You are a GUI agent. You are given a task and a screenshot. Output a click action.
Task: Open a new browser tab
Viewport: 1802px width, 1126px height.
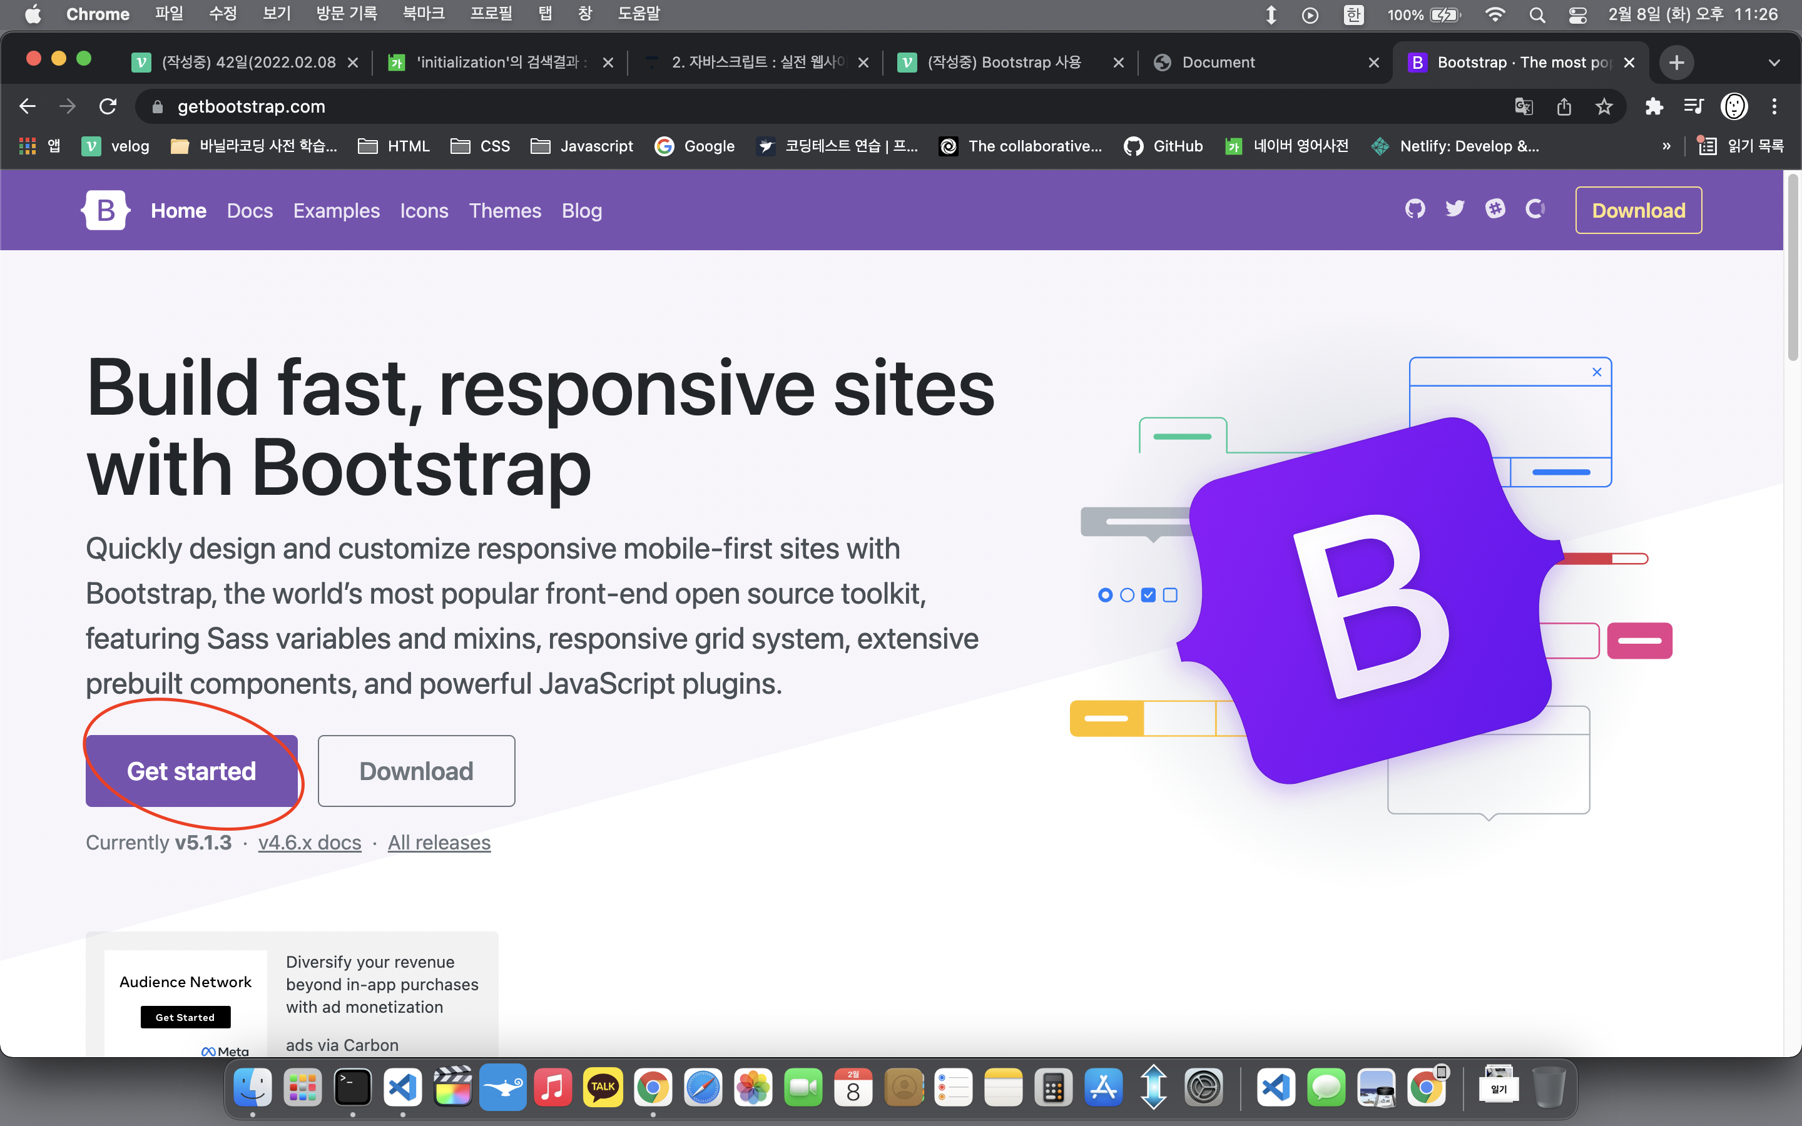point(1677,63)
